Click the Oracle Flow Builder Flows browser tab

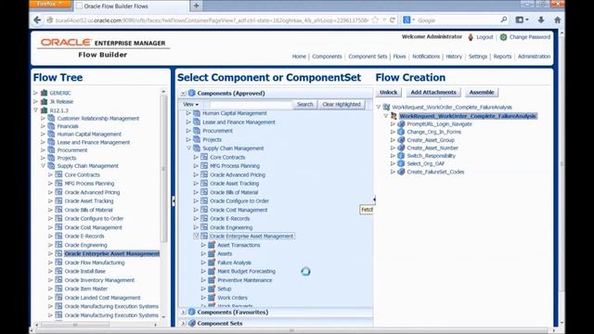click(131, 6)
